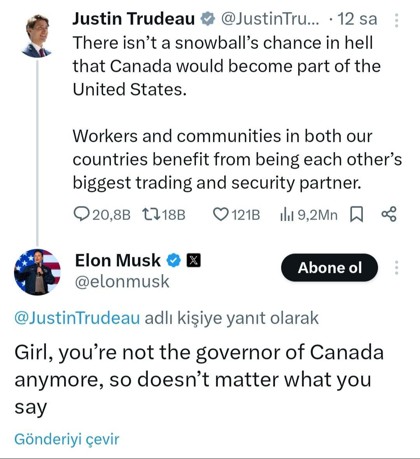This screenshot has height=459, width=420.
Task: Open Elon Musk's profile picture
Action: (x=37, y=272)
